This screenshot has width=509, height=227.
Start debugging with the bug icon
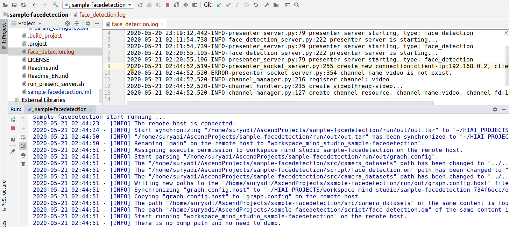pyautogui.click(x=149, y=5)
